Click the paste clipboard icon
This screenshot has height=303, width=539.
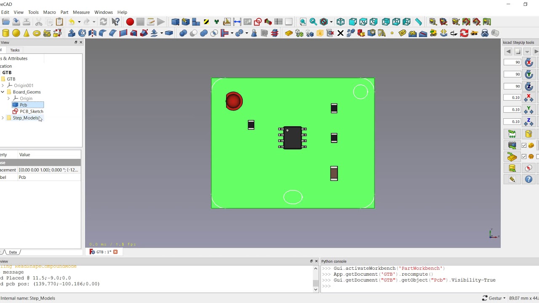59,22
